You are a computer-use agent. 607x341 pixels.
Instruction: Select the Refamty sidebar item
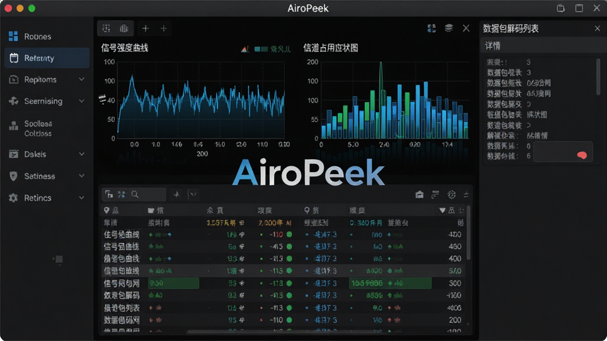pyautogui.click(x=46, y=58)
